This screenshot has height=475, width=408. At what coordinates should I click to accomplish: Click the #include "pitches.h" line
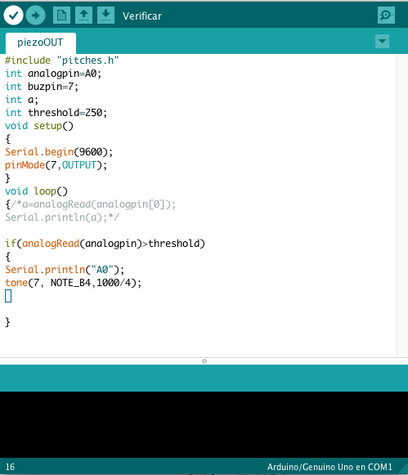pos(62,60)
